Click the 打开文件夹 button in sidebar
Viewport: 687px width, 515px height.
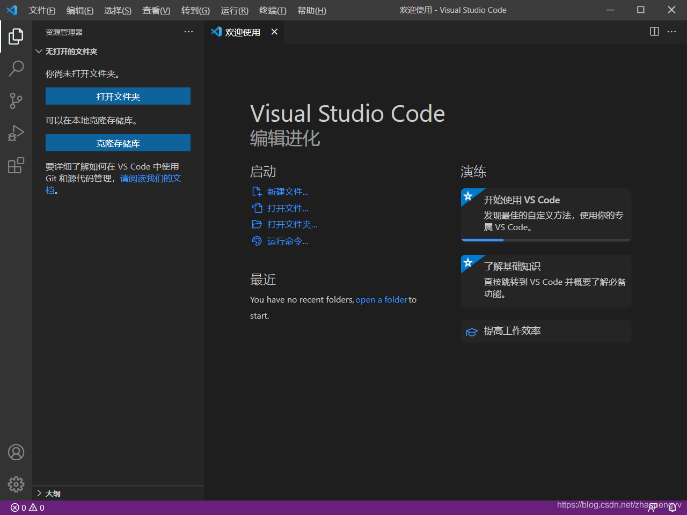click(118, 96)
